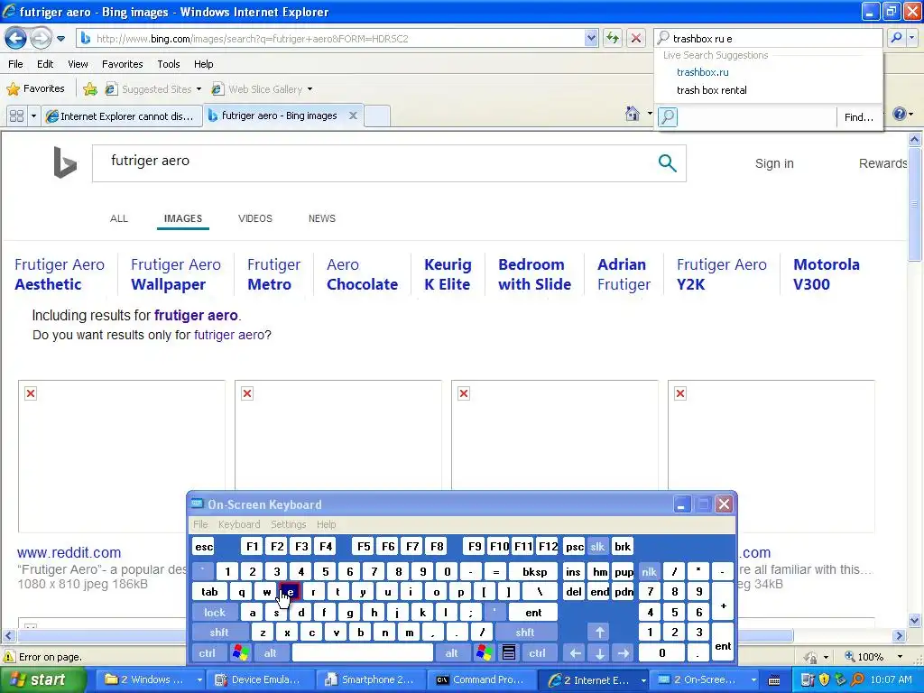Screen dimensions: 924x693
Task: Open the File menu
Action: point(16,64)
